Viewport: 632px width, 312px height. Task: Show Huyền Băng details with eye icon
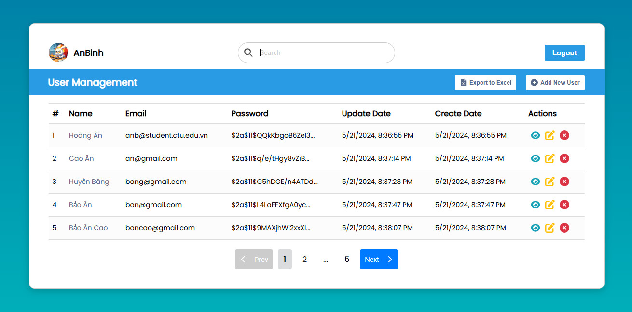(535, 182)
